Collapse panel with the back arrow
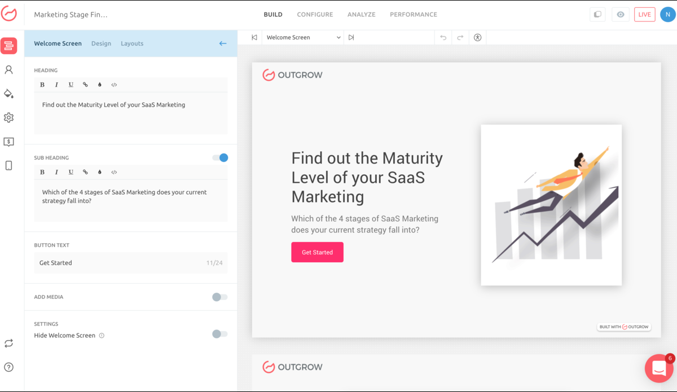677x392 pixels. click(223, 43)
